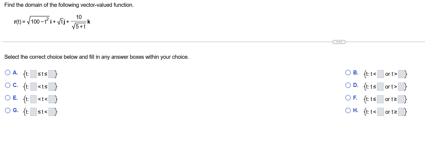
Task: Click first answer box in choice G
Action: coord(33,112)
